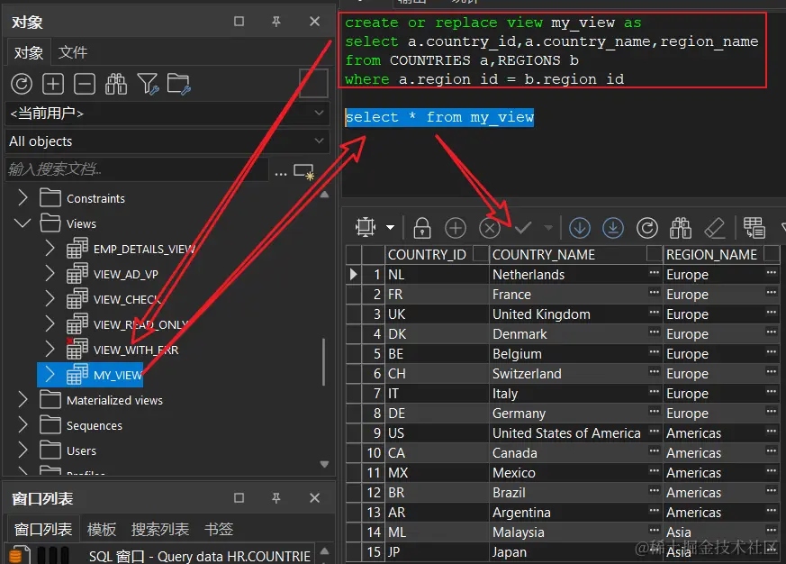Click object tree scrollbar up arrow
The width and height of the screenshot is (786, 564).
click(324, 195)
